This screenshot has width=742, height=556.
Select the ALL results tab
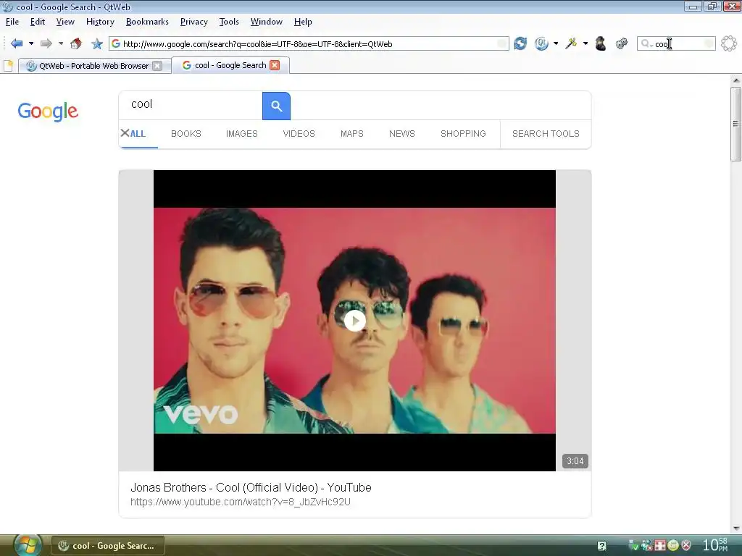(138, 134)
